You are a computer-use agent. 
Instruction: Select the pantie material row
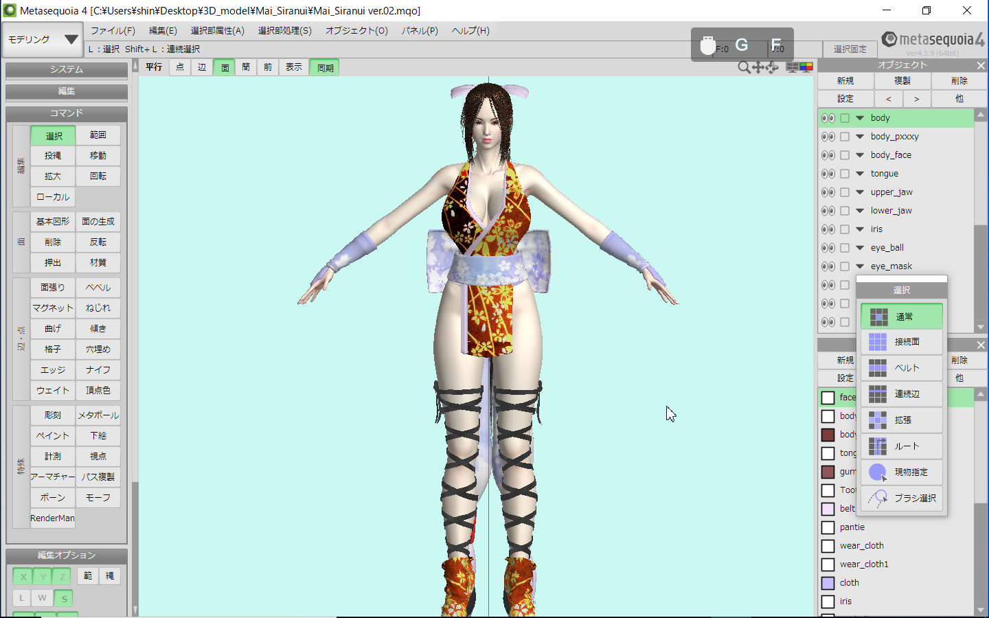tap(896, 527)
